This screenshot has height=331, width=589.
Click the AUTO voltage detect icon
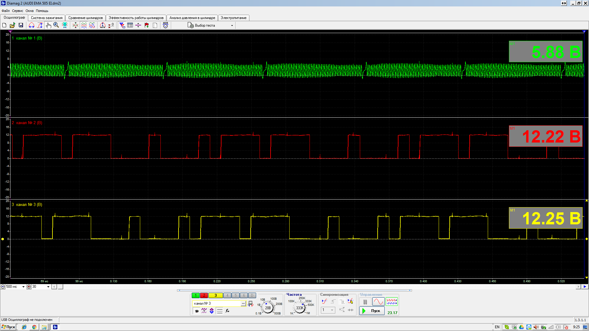click(x=166, y=25)
